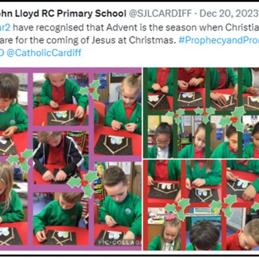Click the PIC·COLLAGE watermark
This screenshot has height=259, width=259.
coord(120,242)
